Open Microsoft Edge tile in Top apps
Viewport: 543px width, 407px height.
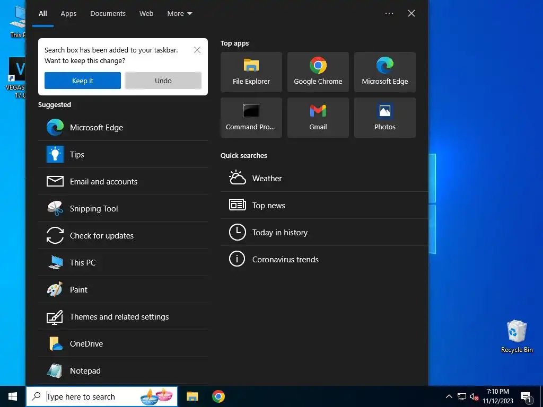click(385, 72)
